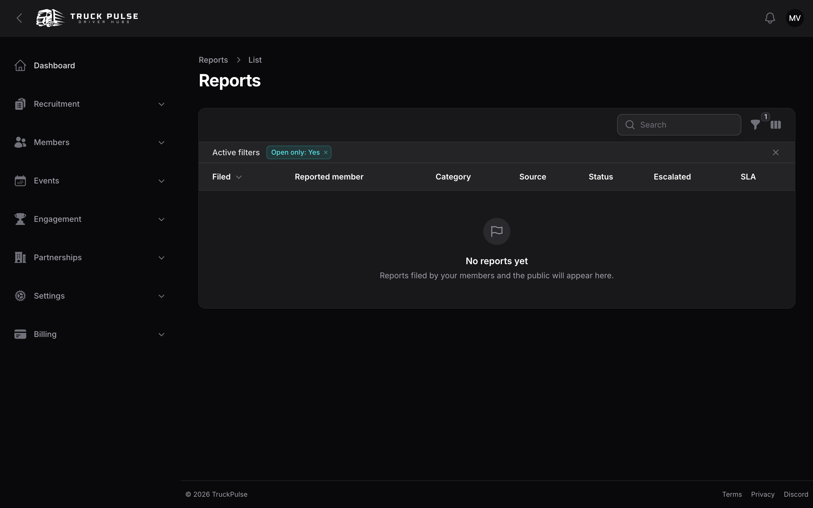Click the back arrow in the header
Screen dimensions: 813x508
pyautogui.click(x=19, y=18)
